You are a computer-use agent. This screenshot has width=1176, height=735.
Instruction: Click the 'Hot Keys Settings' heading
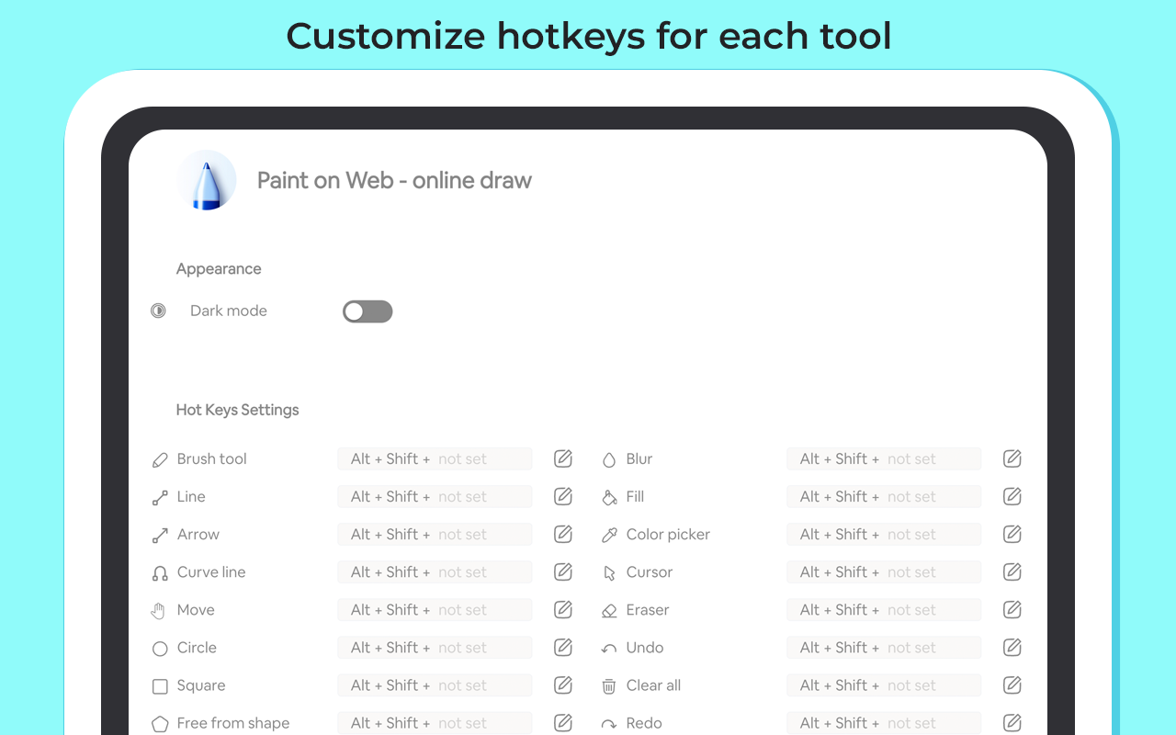pyautogui.click(x=237, y=410)
